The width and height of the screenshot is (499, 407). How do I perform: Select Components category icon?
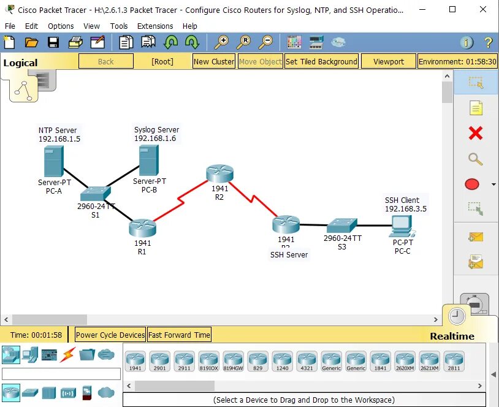click(49, 355)
